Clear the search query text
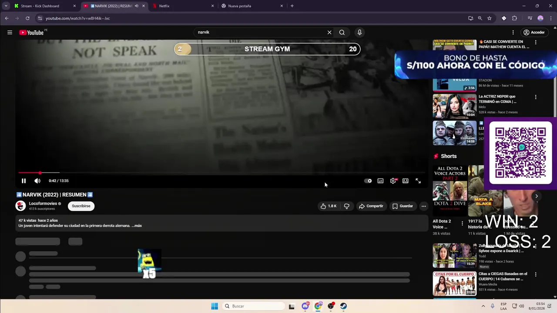Screen dimensions: 557x313 (x=329, y=32)
